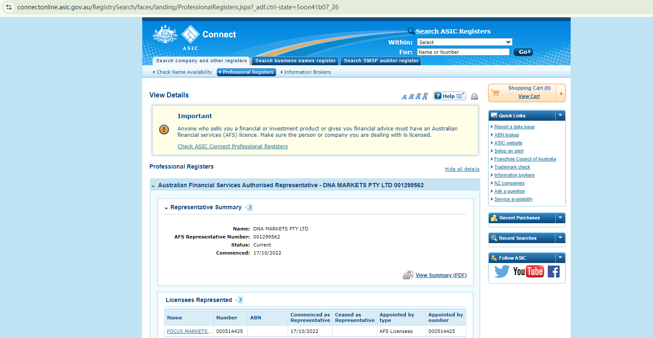Open the Help button
Screen dimensions: 653x338
click(x=449, y=96)
